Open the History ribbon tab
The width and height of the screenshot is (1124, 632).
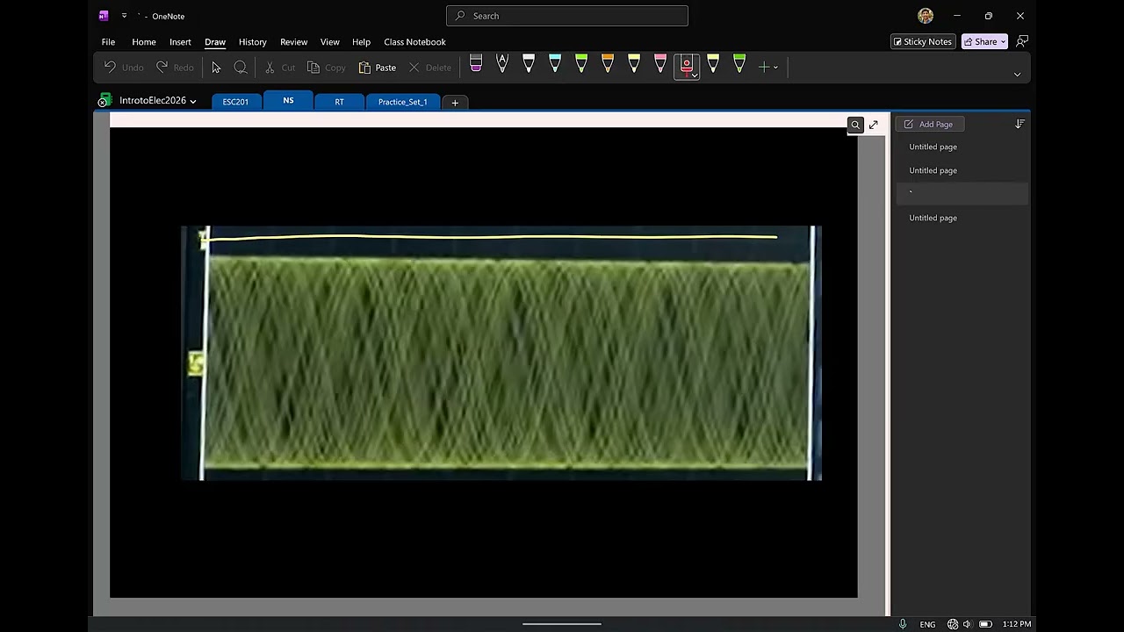(x=252, y=42)
